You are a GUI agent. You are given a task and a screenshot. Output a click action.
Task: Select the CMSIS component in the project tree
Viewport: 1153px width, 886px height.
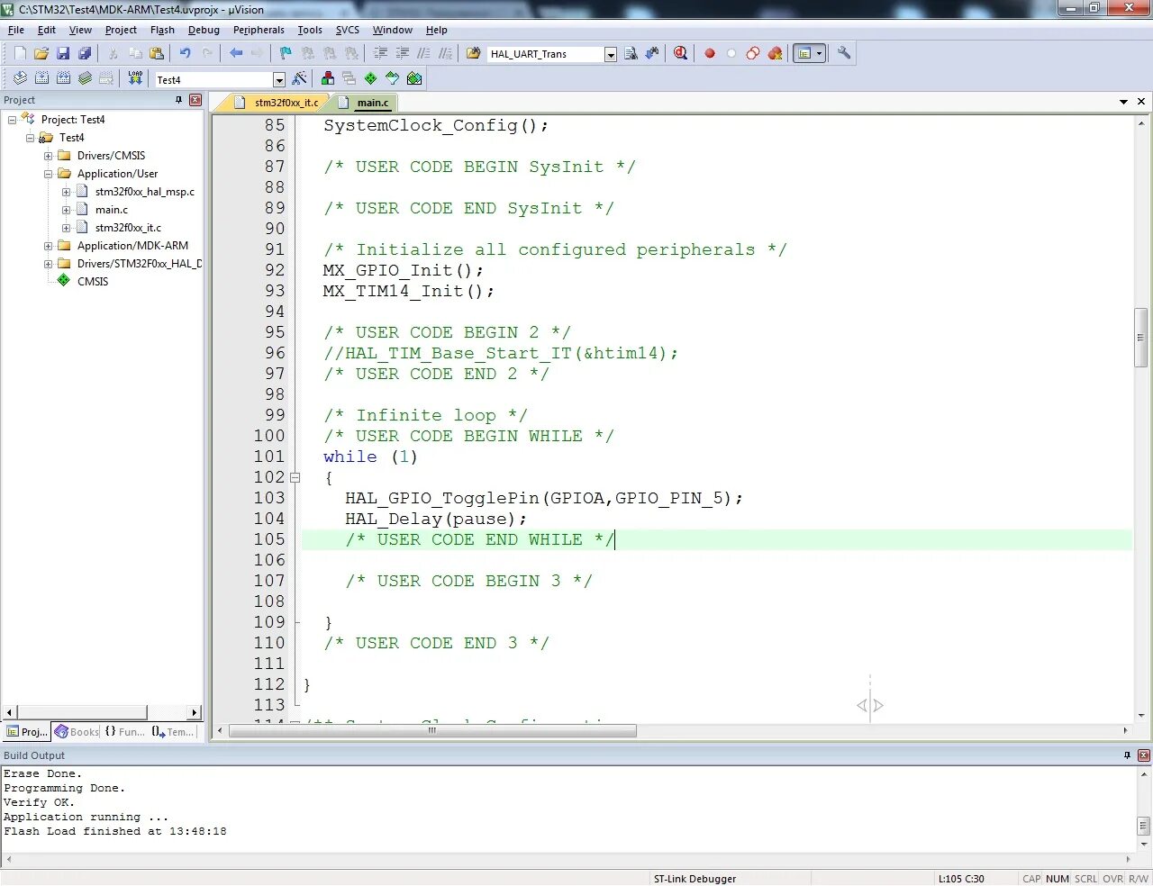(x=93, y=282)
